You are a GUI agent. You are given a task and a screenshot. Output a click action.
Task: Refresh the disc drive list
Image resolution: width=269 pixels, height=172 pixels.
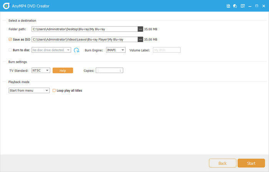[76, 50]
